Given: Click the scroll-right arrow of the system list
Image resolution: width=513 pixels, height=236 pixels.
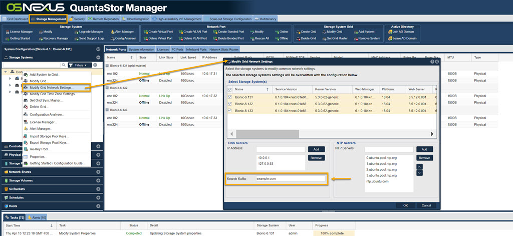Looking at the screenshot, I should [x=432, y=134].
